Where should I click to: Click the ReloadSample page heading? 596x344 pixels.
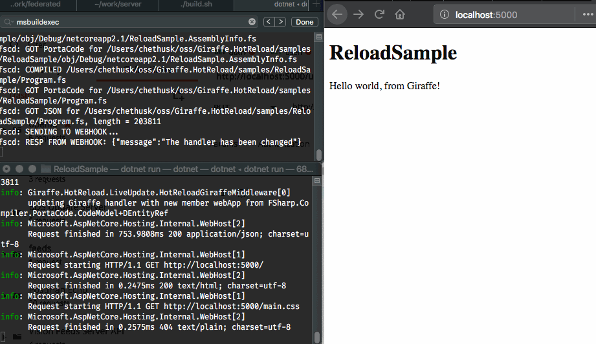tap(393, 52)
